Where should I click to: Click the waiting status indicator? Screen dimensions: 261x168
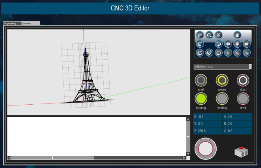[x=222, y=99]
